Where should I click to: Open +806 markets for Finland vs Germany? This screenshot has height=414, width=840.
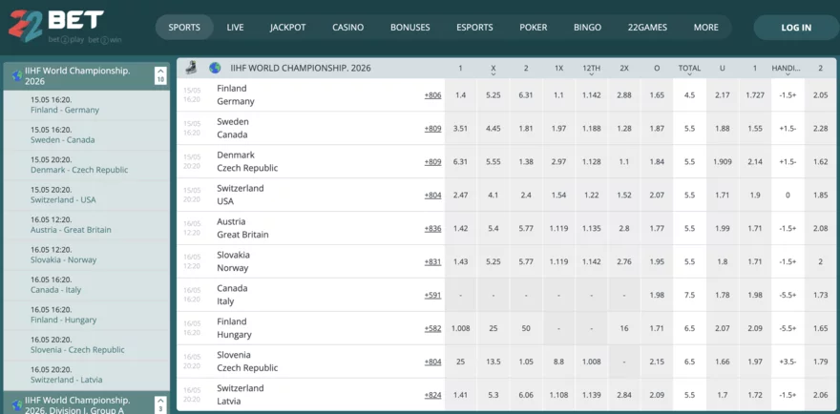point(432,95)
